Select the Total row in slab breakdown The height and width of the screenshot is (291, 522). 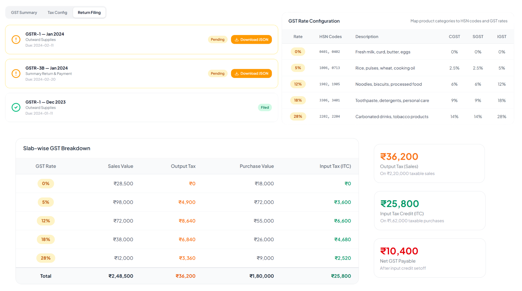pyautogui.click(x=187, y=276)
